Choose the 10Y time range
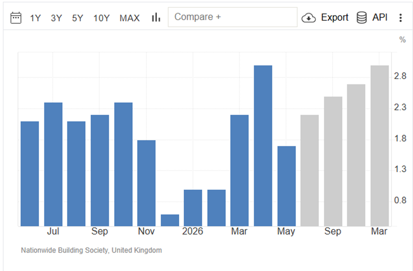Screen dimensions: 413x271 [x=101, y=18]
